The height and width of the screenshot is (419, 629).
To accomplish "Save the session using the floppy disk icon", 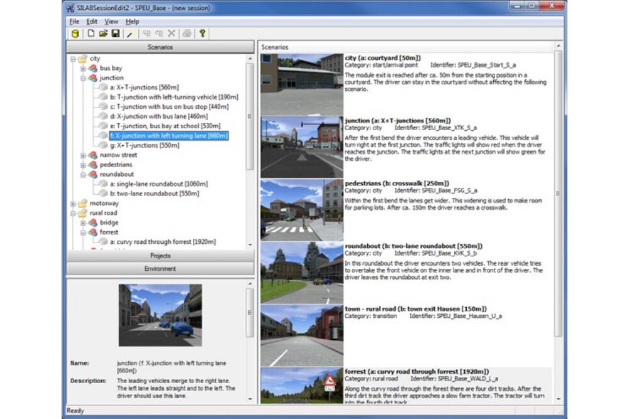I will (116, 34).
